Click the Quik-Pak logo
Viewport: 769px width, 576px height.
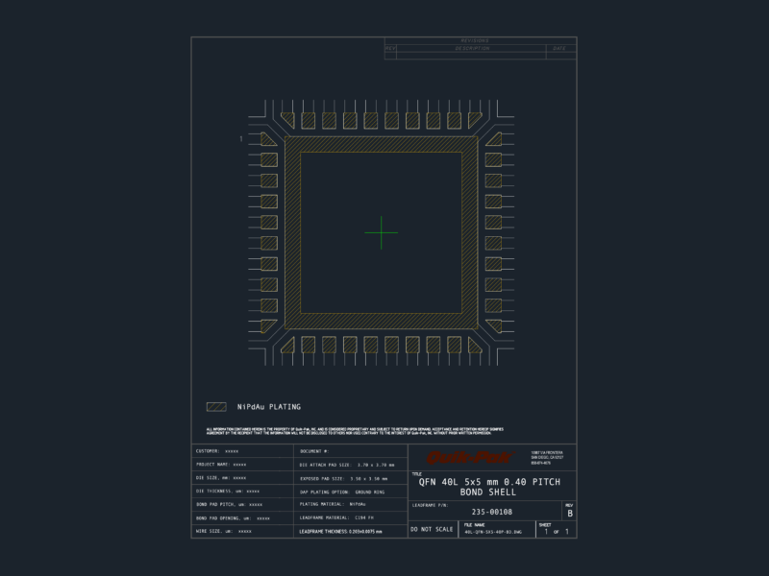pyautogui.click(x=470, y=458)
